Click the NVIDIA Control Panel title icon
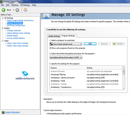The image size is (130, 115). [x=1, y=2]
